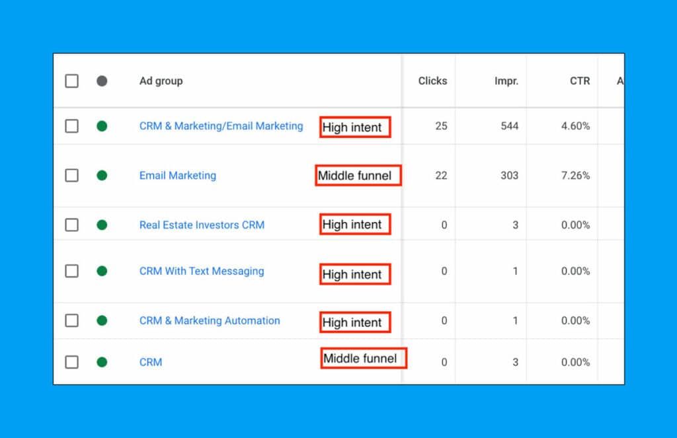Tick checkbox beside Real Estate Investors CRM
Viewport: 677px width, 438px height.
(x=71, y=225)
